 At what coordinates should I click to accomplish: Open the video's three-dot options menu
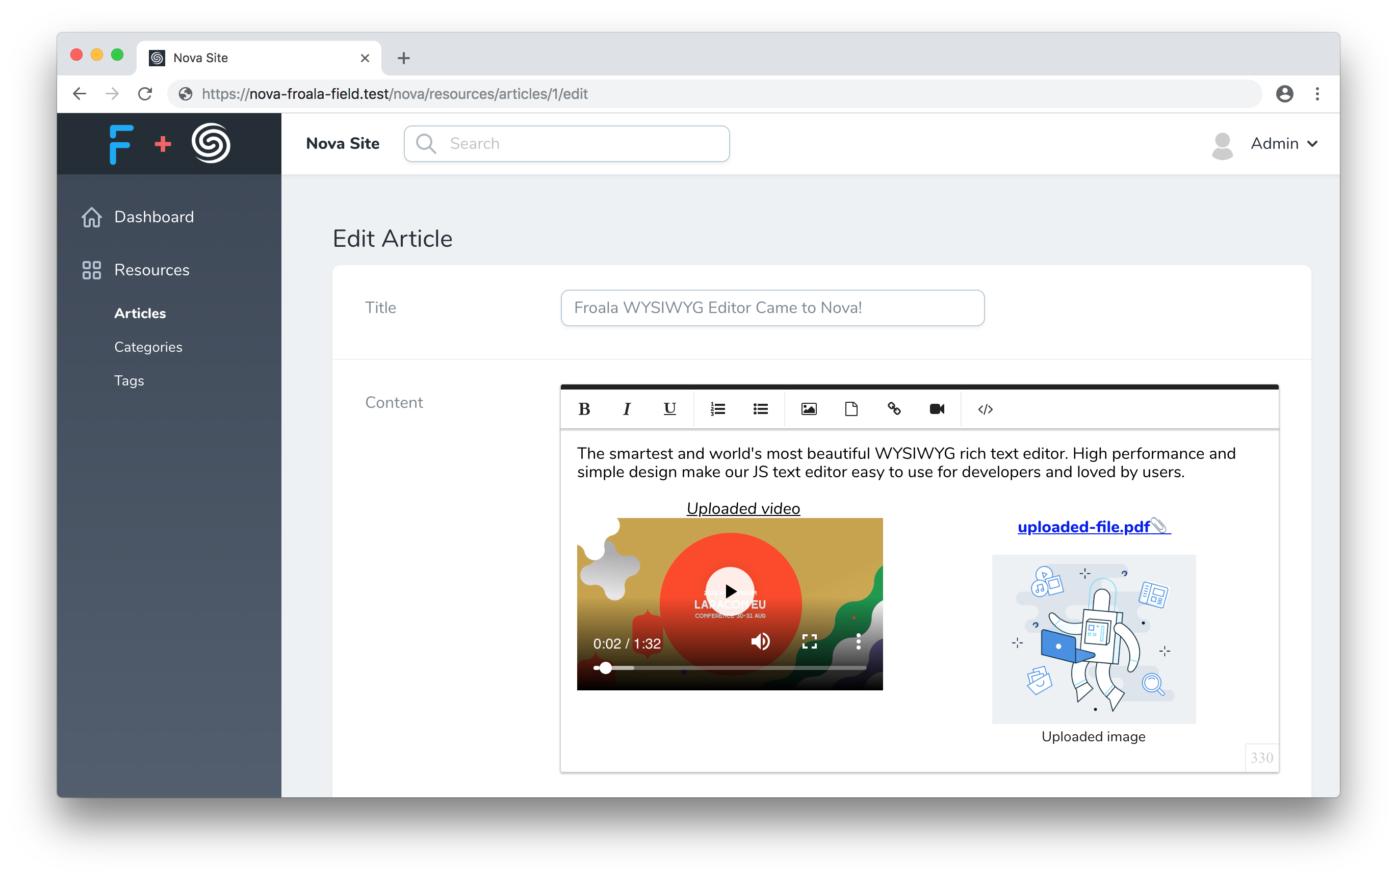858,642
